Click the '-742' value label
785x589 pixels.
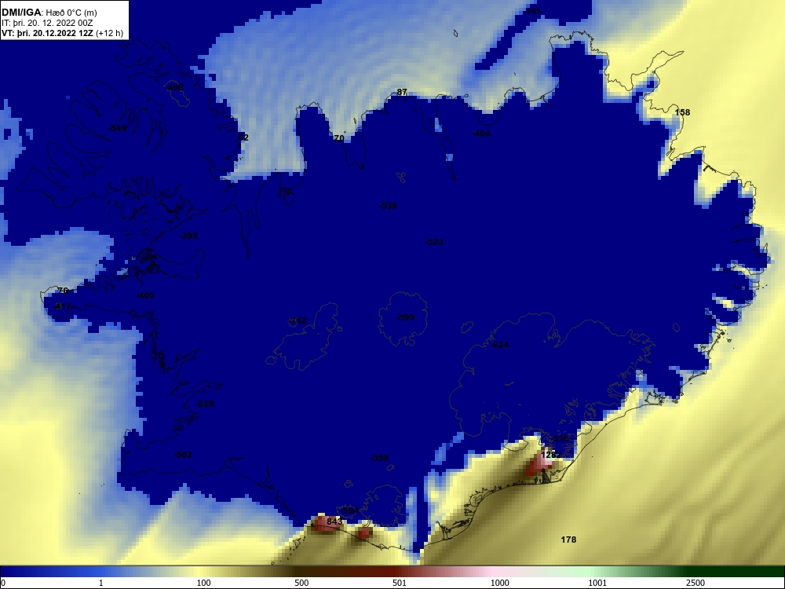298,320
